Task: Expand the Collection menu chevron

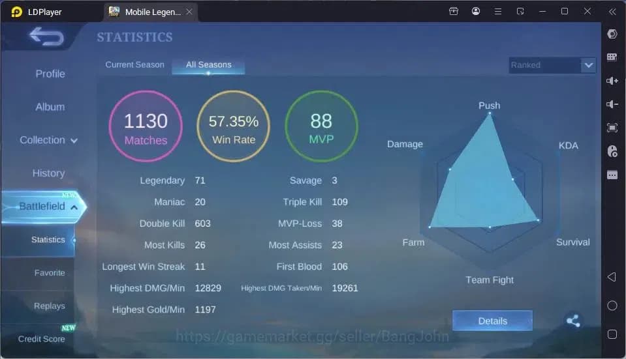Action: [74, 141]
